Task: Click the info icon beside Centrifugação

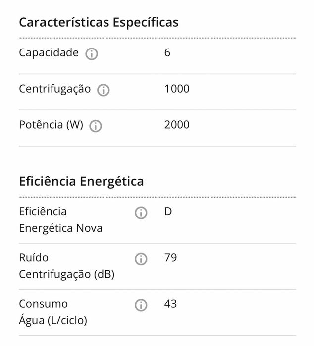Action: (104, 90)
